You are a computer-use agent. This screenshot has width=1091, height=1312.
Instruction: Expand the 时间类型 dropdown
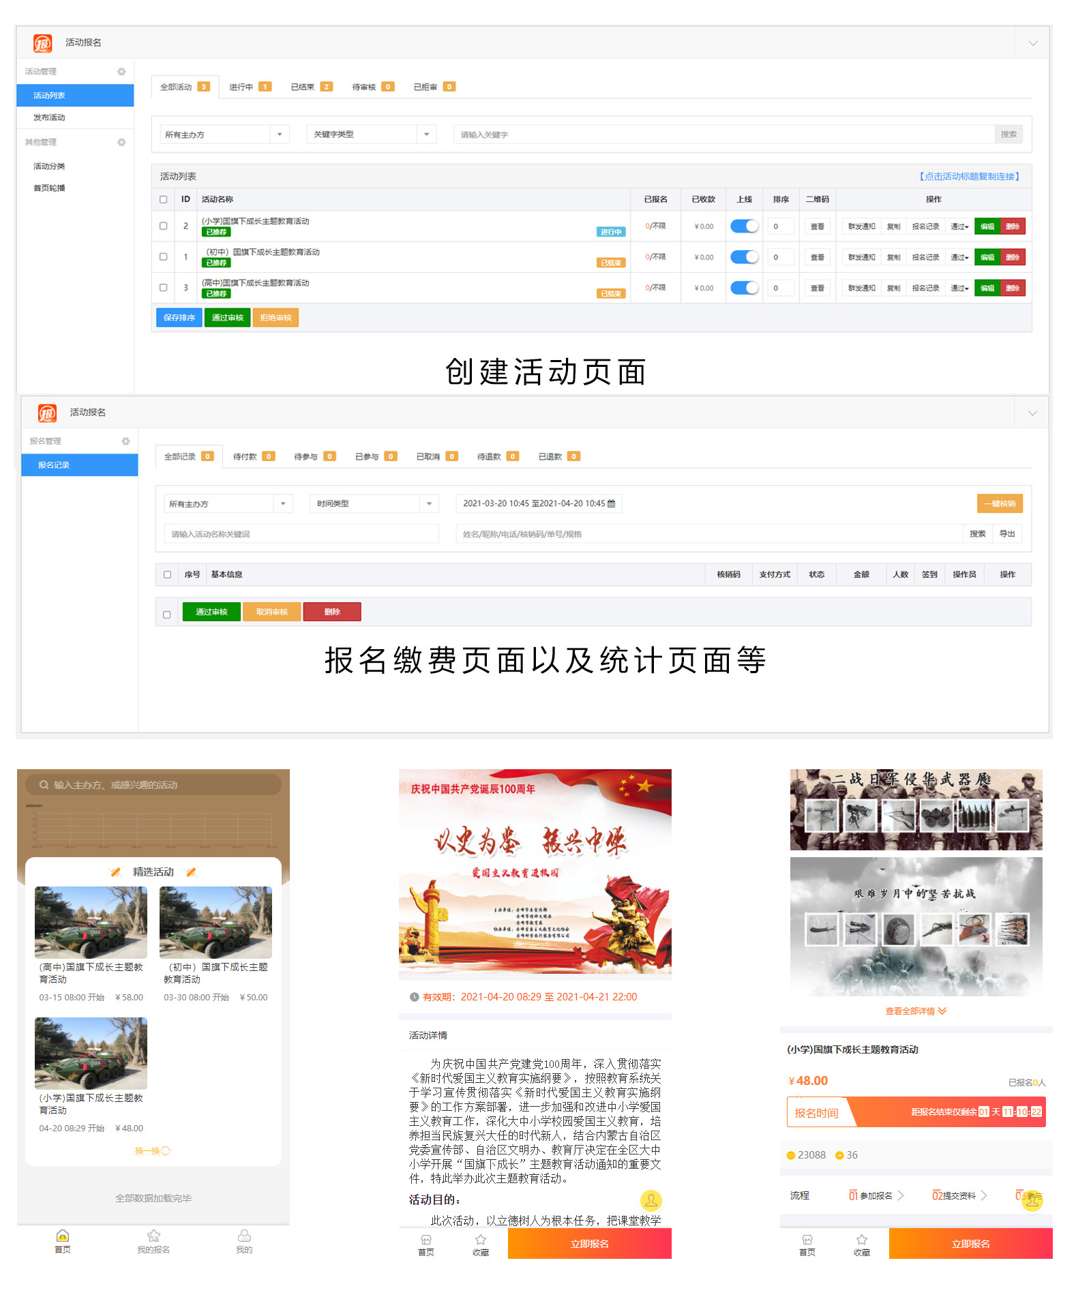374,504
